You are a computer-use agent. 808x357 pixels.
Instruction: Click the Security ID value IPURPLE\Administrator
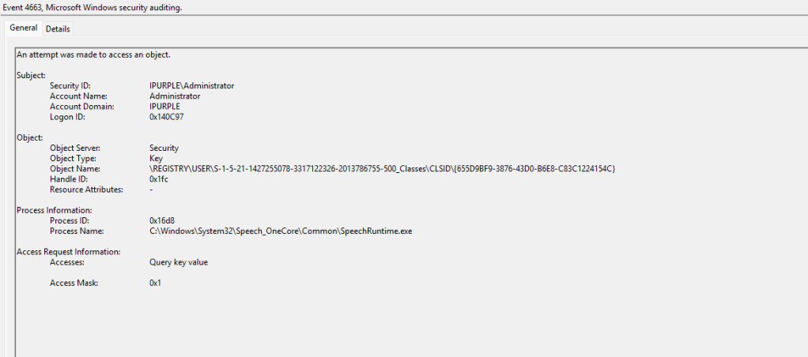(191, 85)
